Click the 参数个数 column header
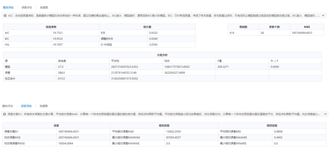332x150 pixels. coord(274,27)
